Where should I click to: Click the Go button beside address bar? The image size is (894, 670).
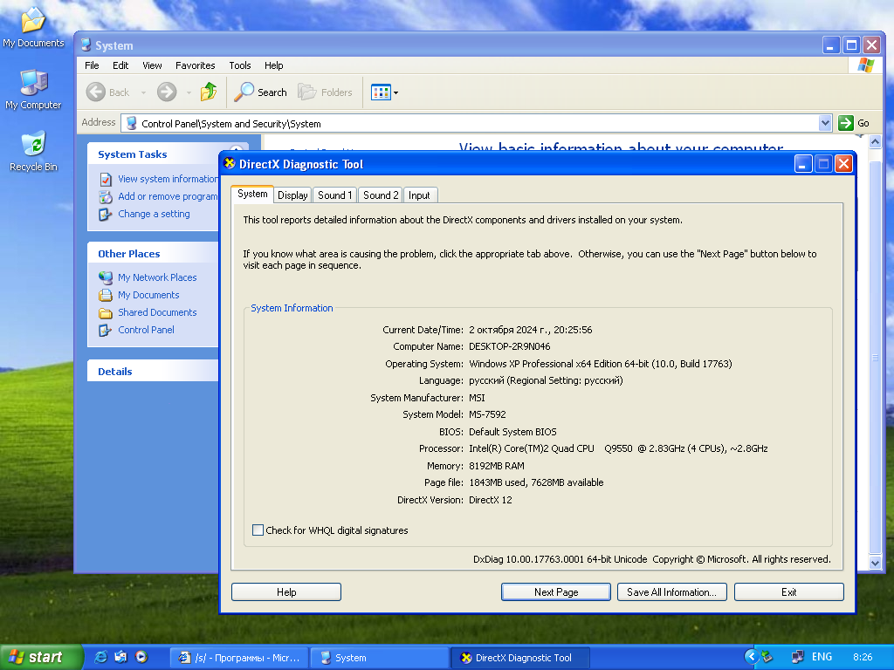point(854,123)
